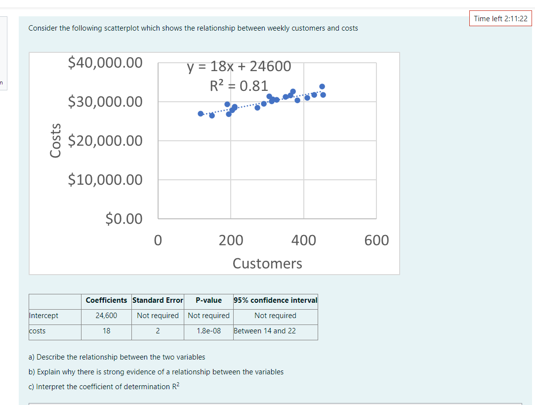Click the Time left countdown timer
The width and height of the screenshot is (535, 405).
pos(500,18)
